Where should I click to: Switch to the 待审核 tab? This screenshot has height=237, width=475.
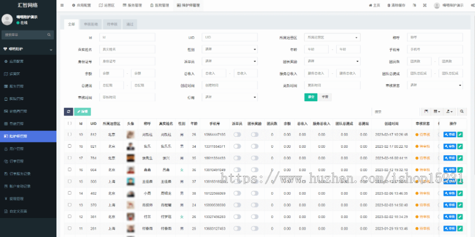(112, 24)
